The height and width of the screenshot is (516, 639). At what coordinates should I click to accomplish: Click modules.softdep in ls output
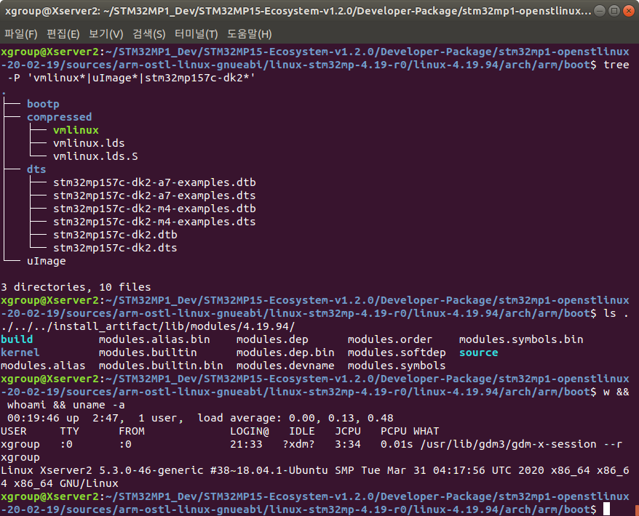click(x=397, y=352)
